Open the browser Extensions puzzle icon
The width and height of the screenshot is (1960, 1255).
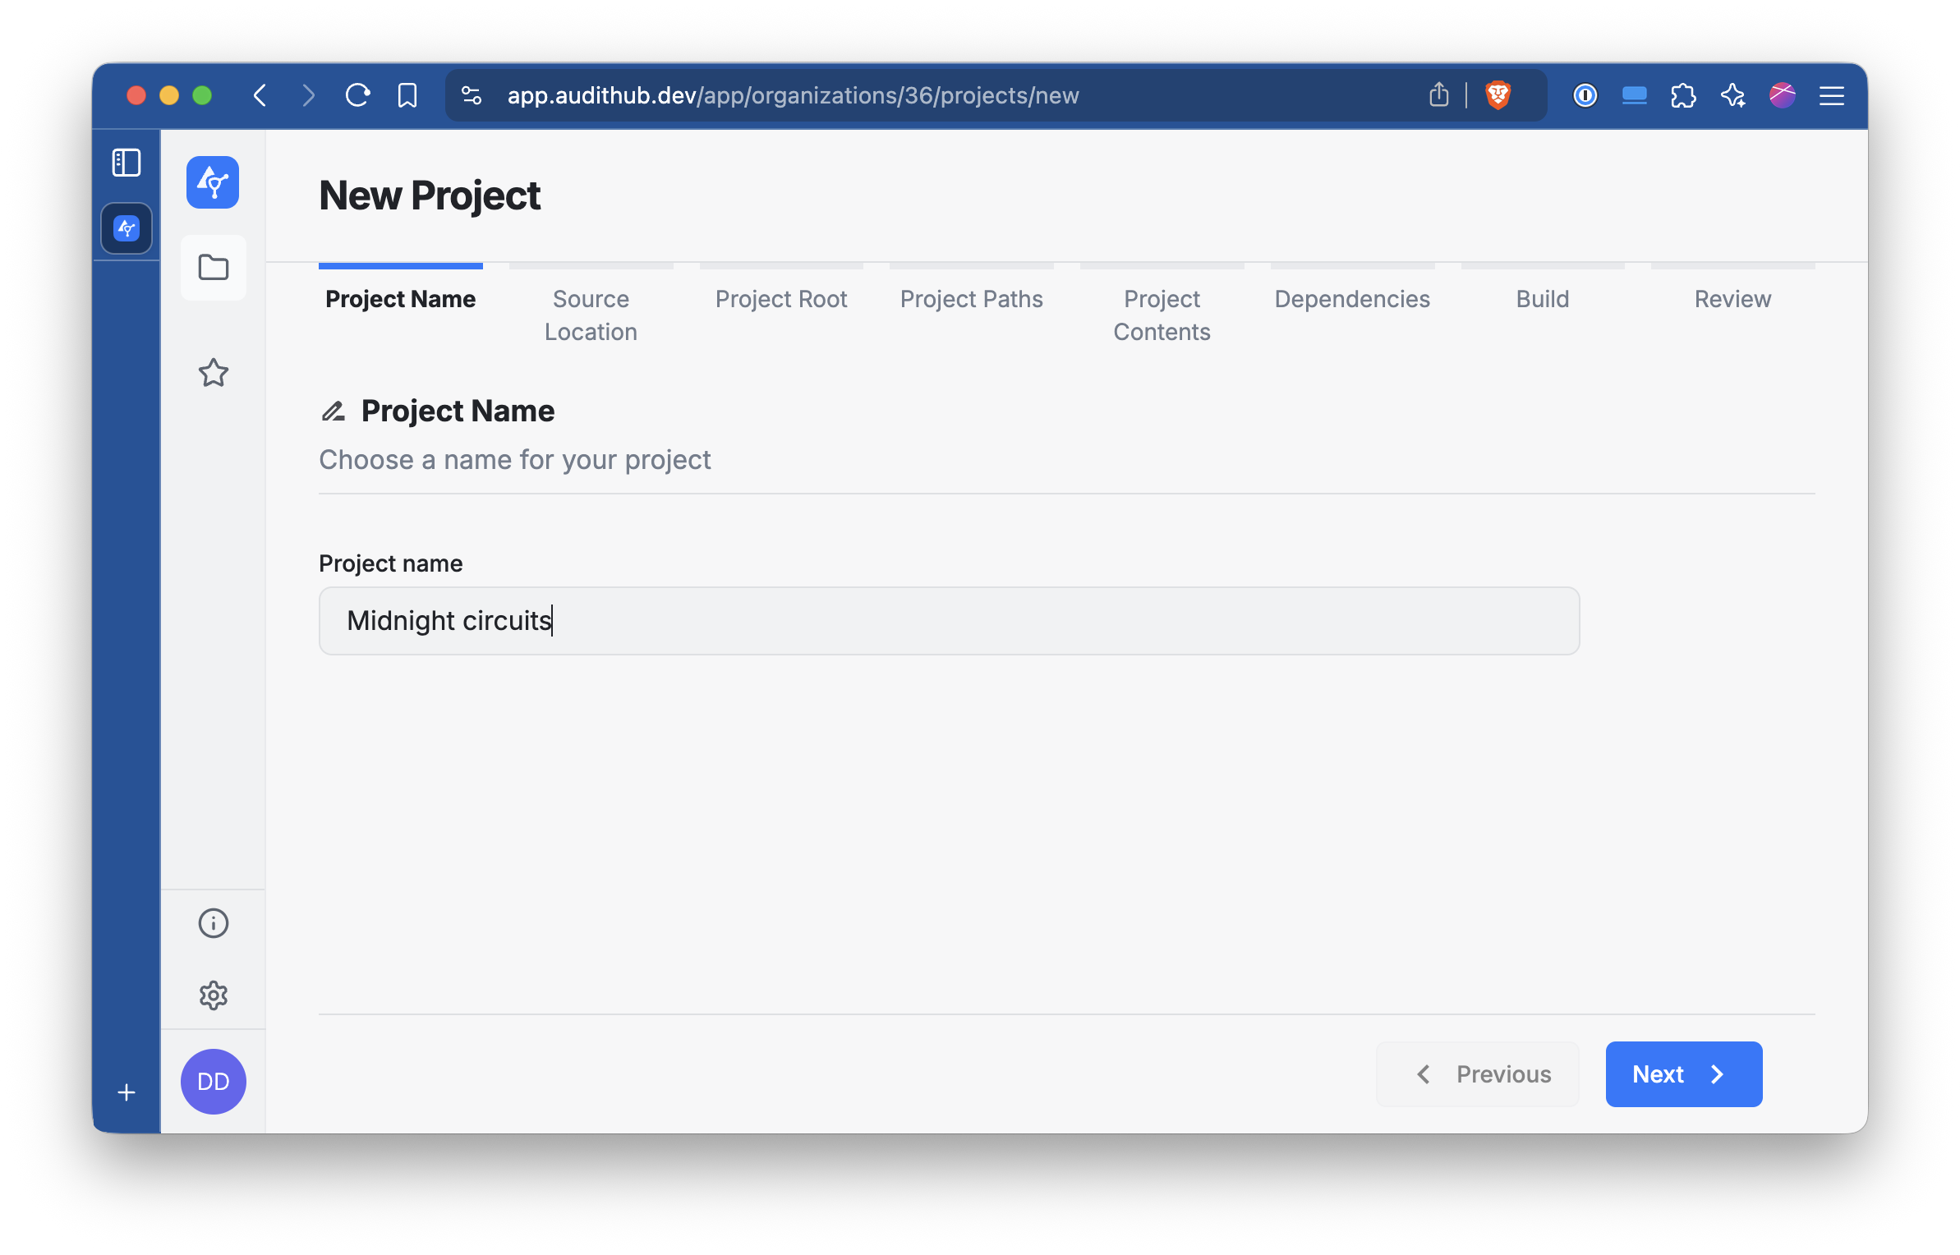(1684, 95)
